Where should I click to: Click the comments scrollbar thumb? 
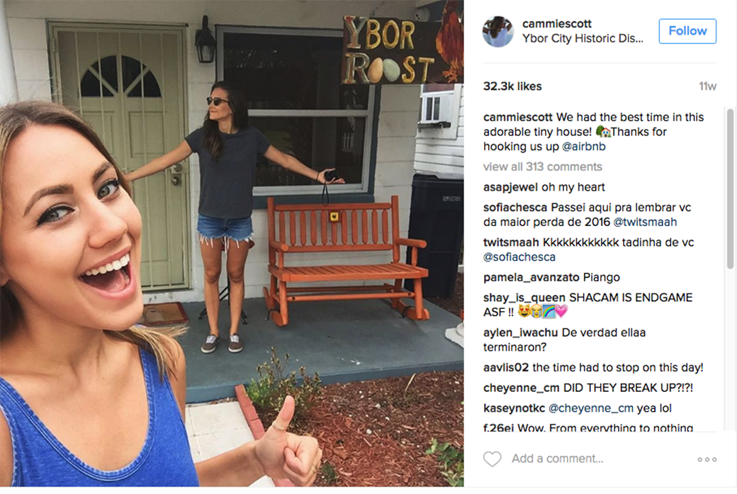tap(730, 189)
